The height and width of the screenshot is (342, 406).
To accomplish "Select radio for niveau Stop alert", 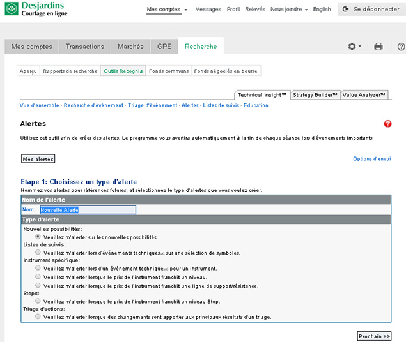I will pos(38,301).
